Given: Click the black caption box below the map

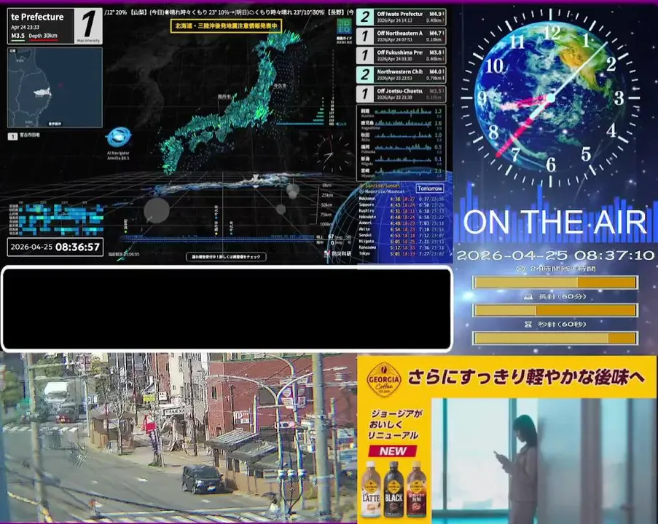Looking at the screenshot, I should 227,308.
